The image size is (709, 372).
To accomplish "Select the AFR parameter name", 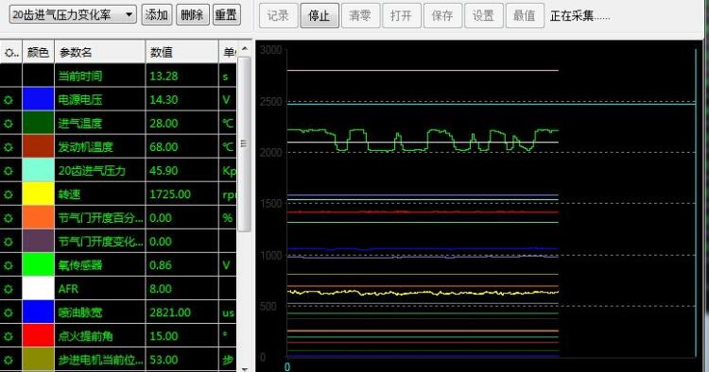I will coord(68,289).
